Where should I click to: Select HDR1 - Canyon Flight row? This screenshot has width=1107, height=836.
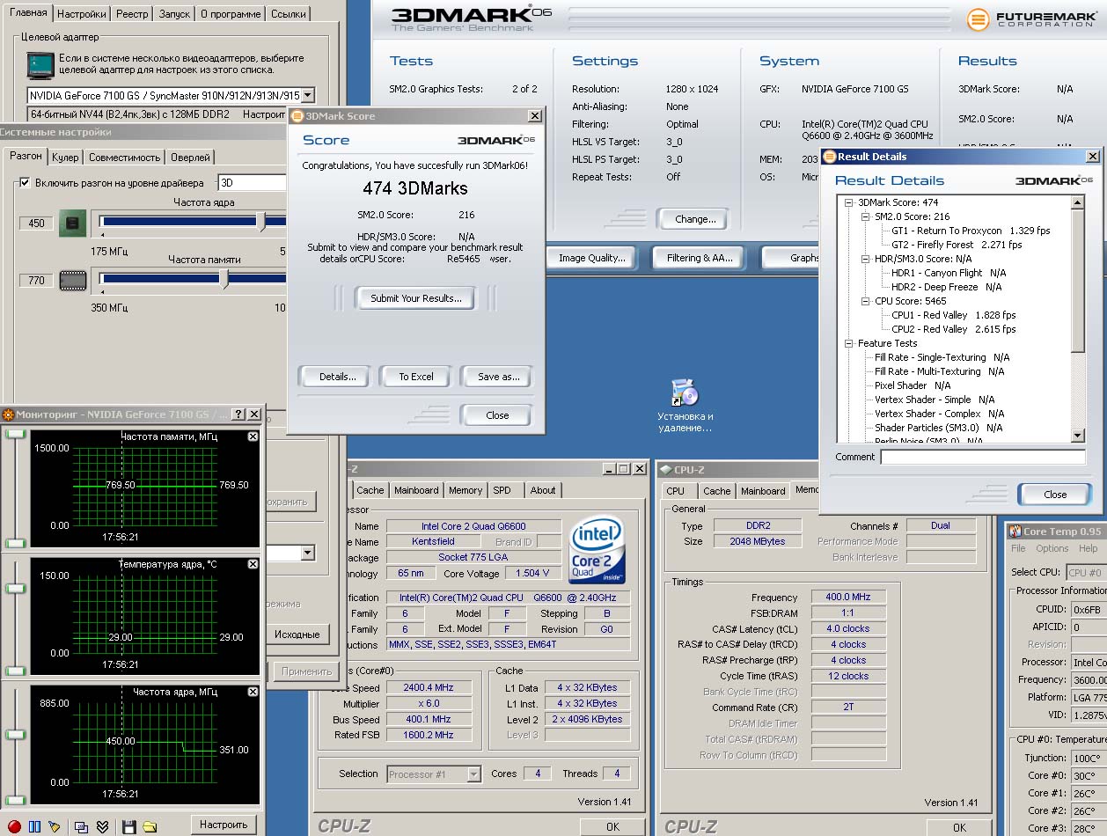tap(949, 273)
